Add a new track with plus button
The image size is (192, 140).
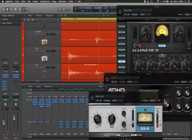click(24, 20)
